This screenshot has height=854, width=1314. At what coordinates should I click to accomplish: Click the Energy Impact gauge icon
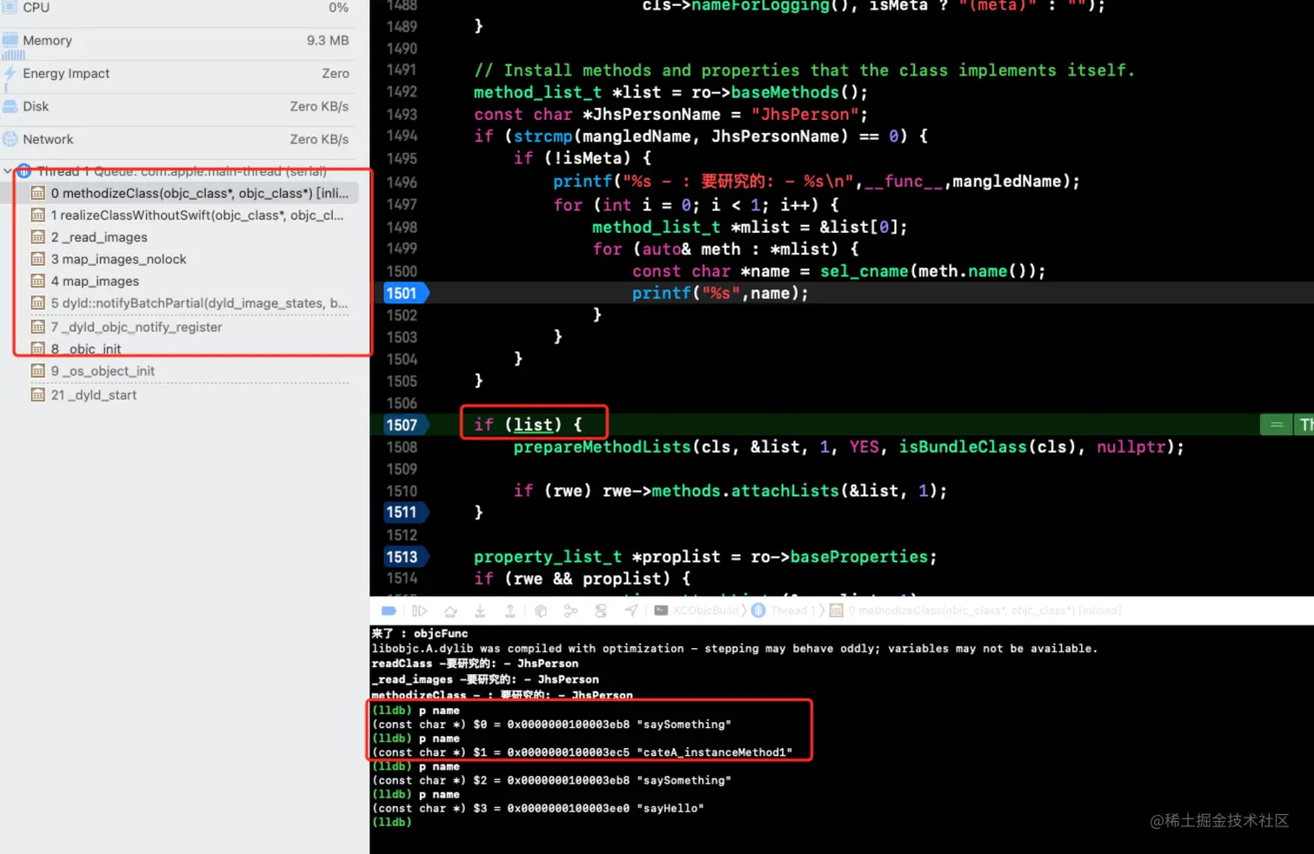coord(10,73)
